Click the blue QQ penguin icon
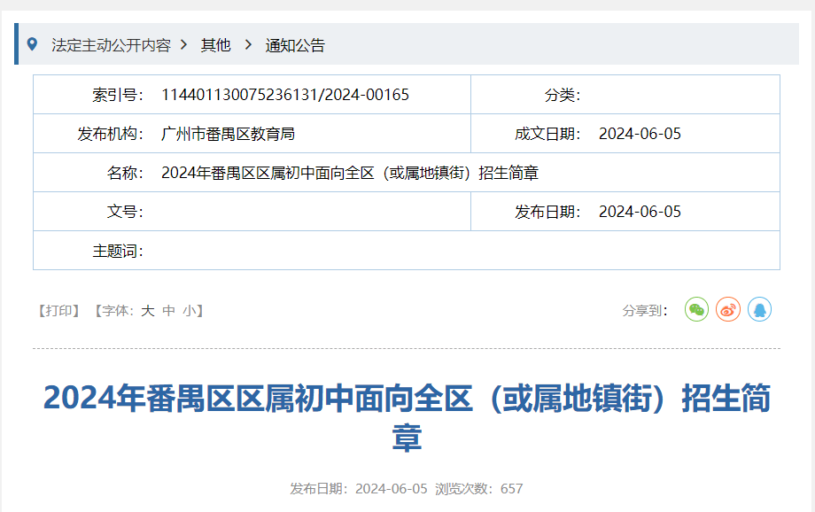Image resolution: width=815 pixels, height=512 pixels. point(760,309)
